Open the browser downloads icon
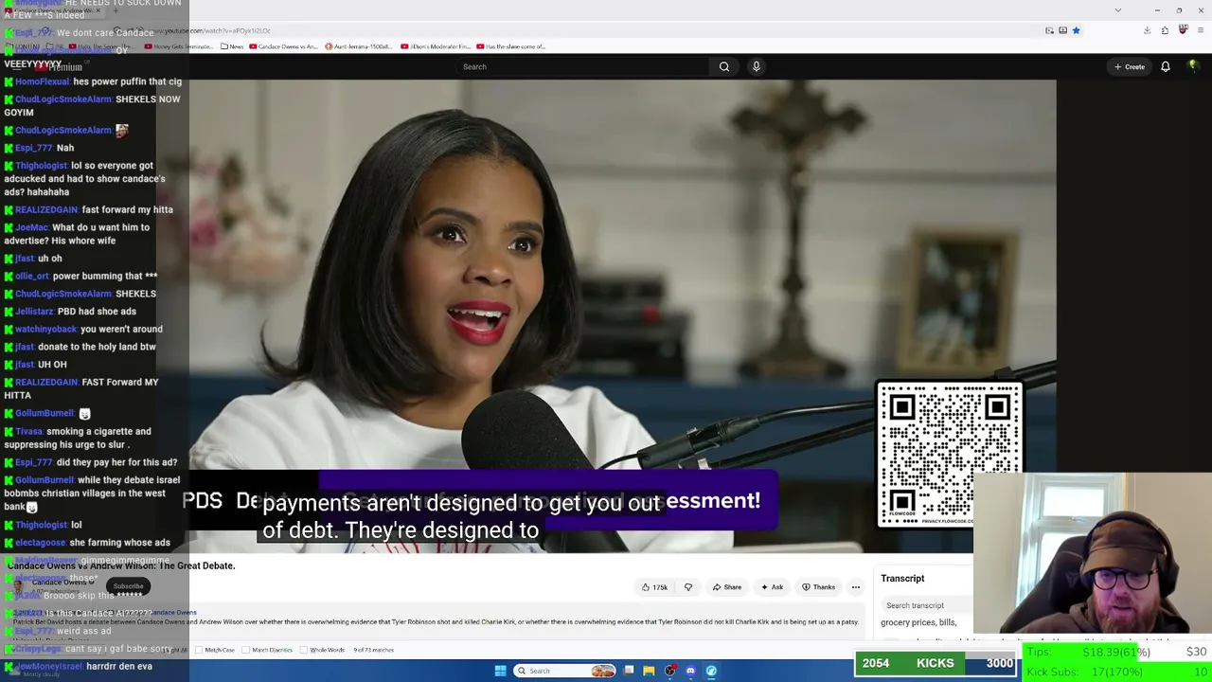Viewport: 1212px width, 682px height. click(x=1147, y=30)
